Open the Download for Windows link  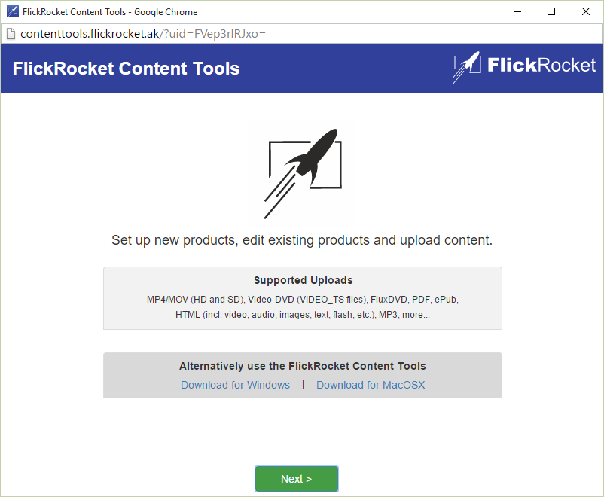click(x=235, y=385)
